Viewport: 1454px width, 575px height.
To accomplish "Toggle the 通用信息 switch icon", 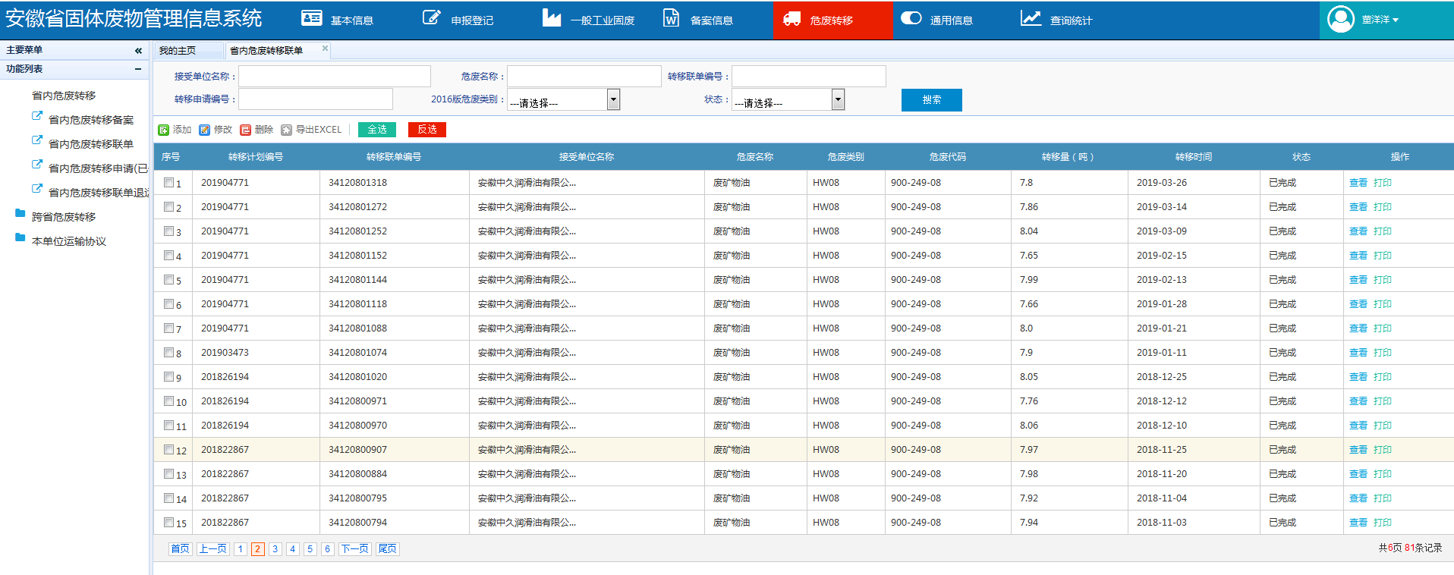I will point(911,18).
